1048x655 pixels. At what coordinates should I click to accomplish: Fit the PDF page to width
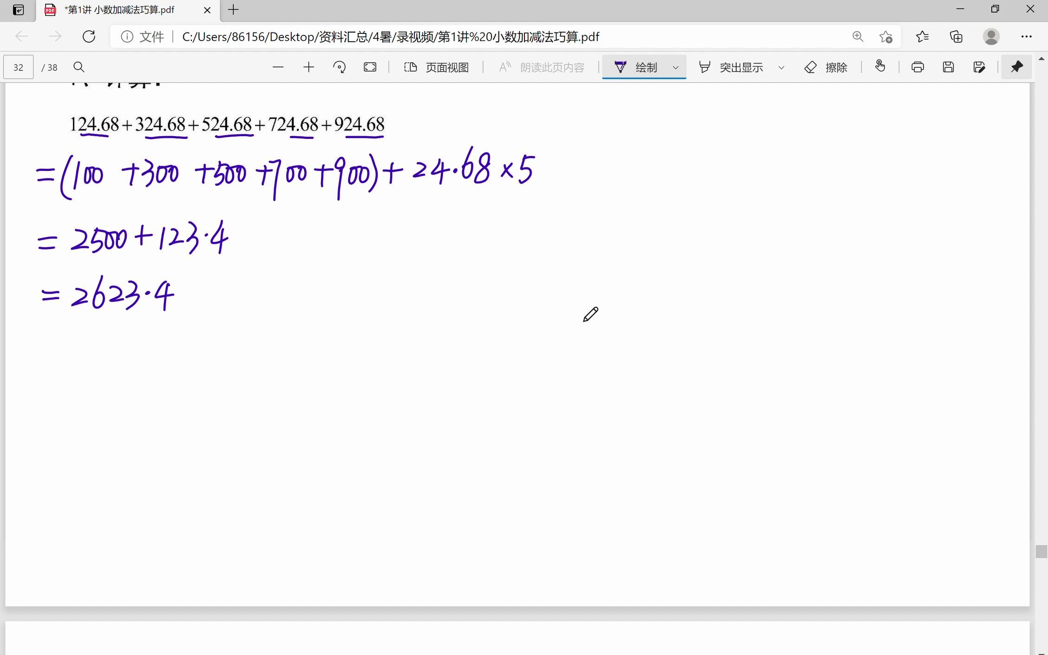(370, 67)
